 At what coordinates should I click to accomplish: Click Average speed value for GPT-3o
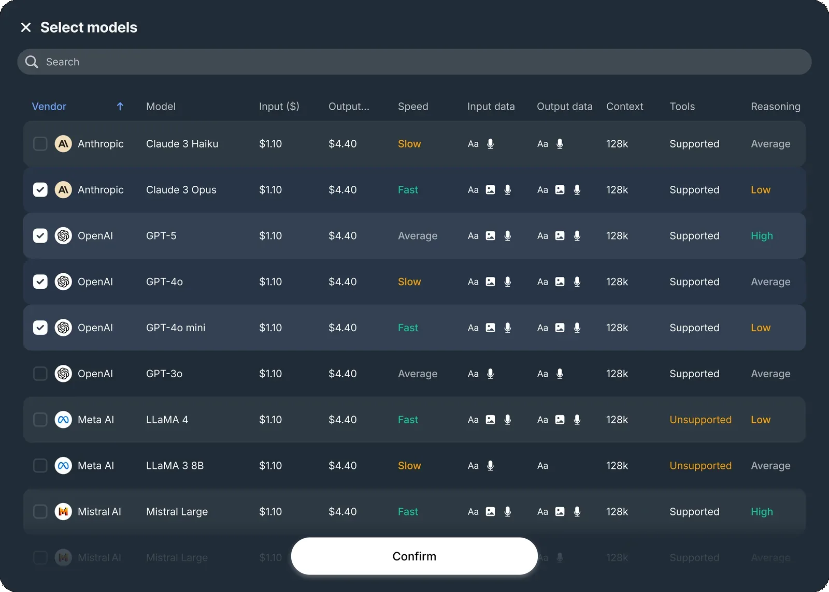418,374
